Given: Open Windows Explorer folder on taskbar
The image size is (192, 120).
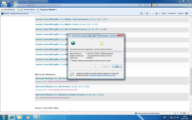Looking at the screenshot, I should 20,117.
